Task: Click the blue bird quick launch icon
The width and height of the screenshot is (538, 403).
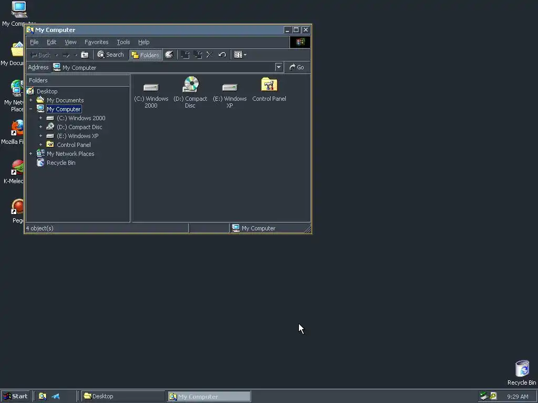Action: pos(56,397)
